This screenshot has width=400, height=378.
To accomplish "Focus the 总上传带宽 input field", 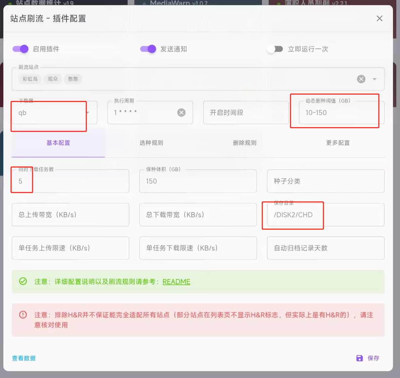I will pos(71,215).
